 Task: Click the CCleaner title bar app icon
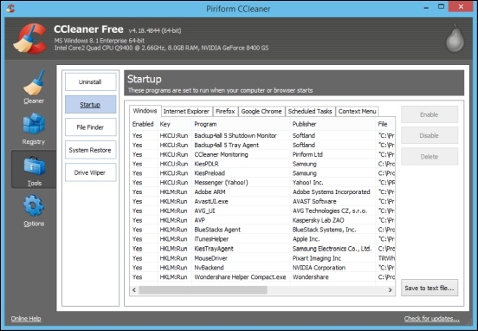pyautogui.click(x=10, y=8)
